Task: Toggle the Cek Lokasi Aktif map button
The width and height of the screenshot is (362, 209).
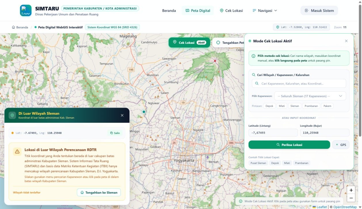Action: (x=189, y=42)
